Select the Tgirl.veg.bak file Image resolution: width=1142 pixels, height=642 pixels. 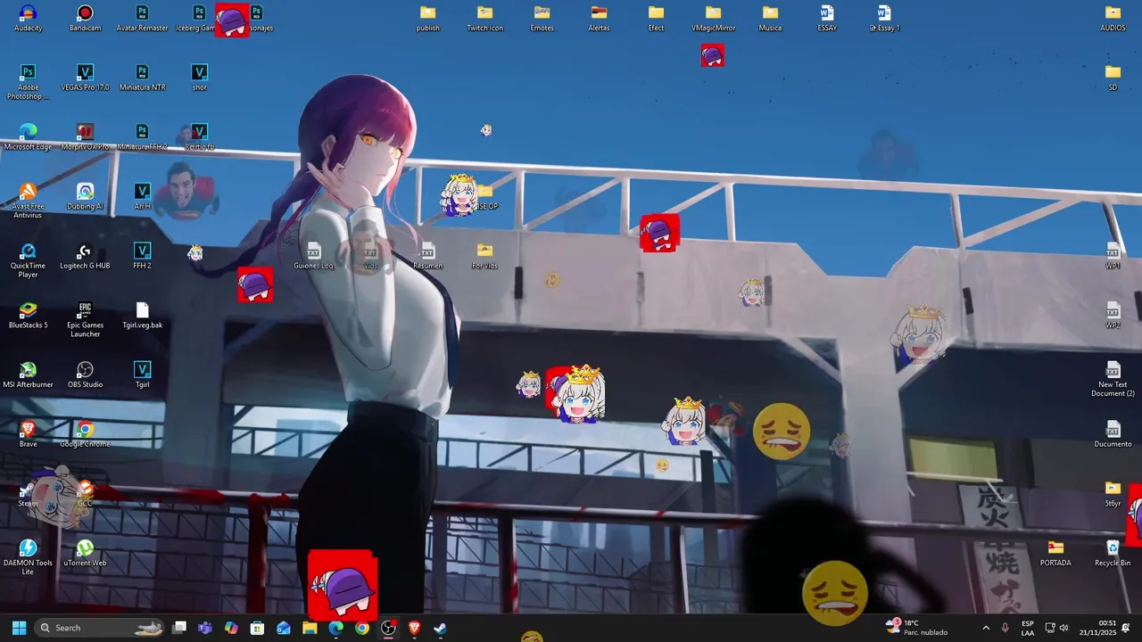(x=142, y=316)
